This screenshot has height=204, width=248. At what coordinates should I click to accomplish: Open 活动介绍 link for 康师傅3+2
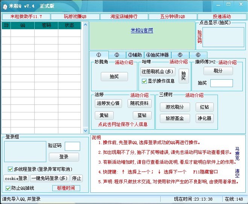[x=227, y=63]
